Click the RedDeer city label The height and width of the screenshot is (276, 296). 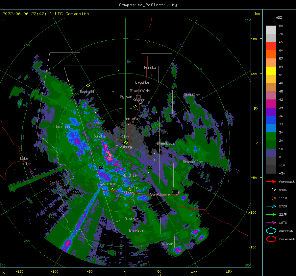[x=139, y=99]
